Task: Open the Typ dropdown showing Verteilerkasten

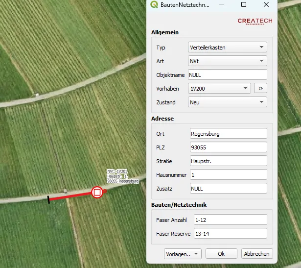Action: tap(227, 48)
